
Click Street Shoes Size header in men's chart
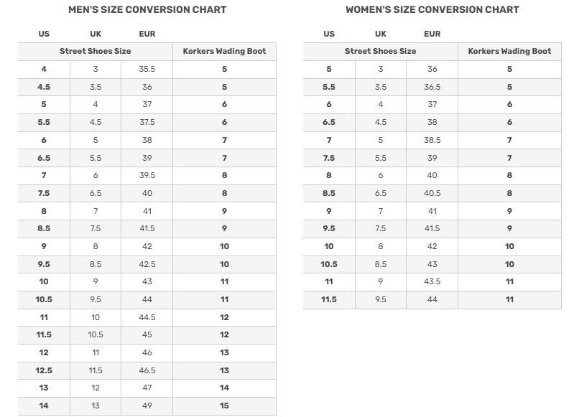tap(95, 51)
